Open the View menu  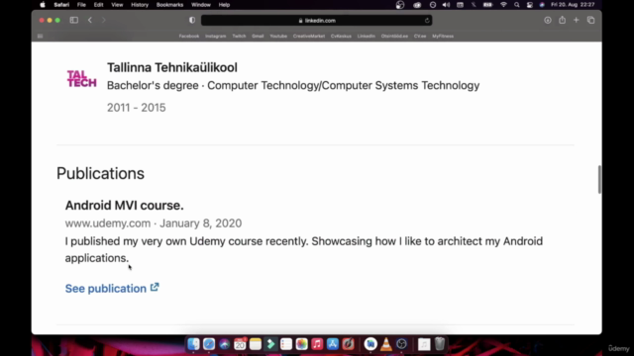[x=117, y=5]
